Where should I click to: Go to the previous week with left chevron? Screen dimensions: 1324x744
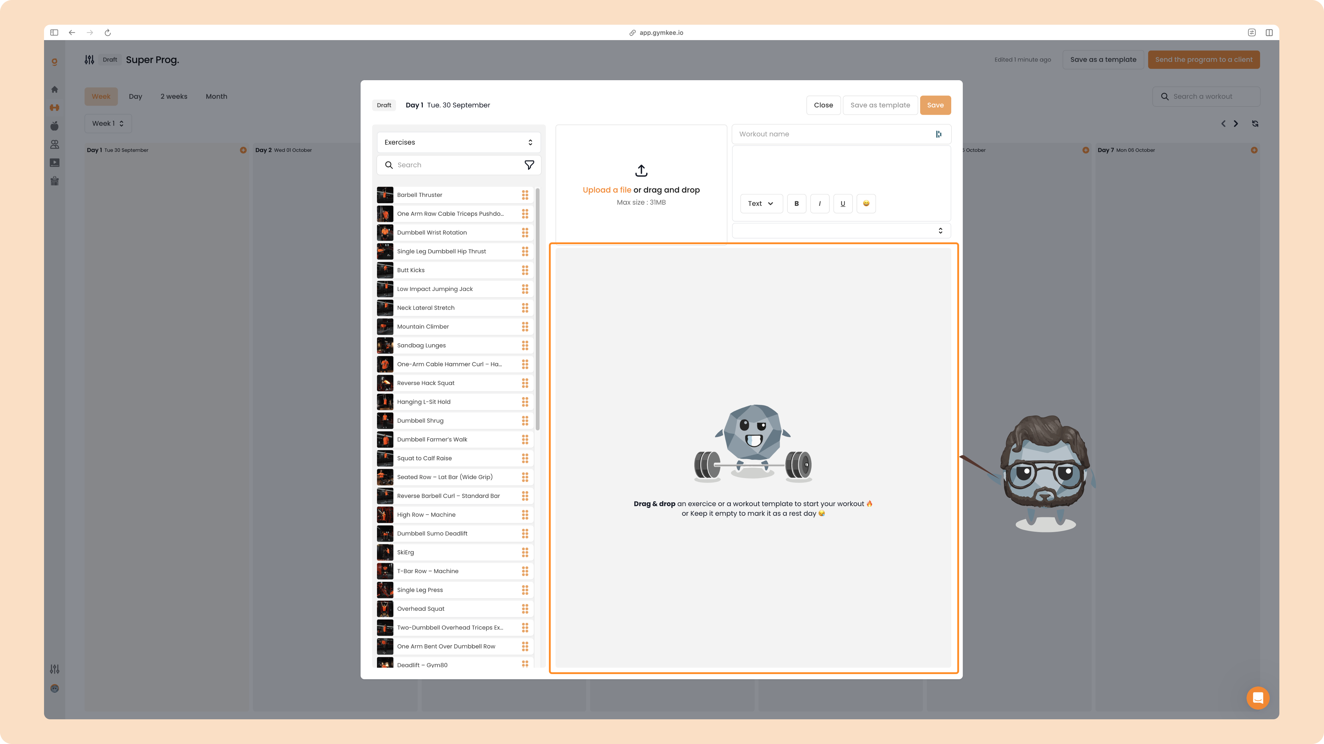[1223, 123]
